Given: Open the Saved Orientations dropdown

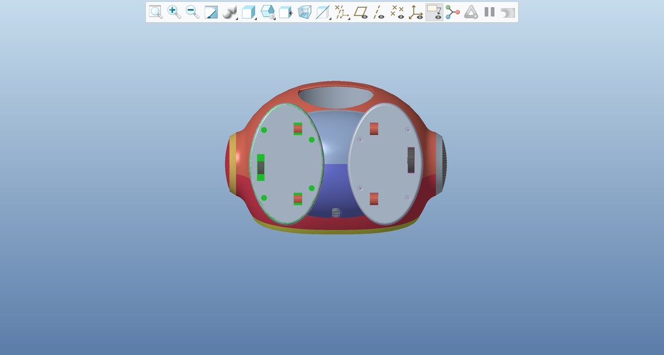Looking at the screenshot, I should click(267, 12).
